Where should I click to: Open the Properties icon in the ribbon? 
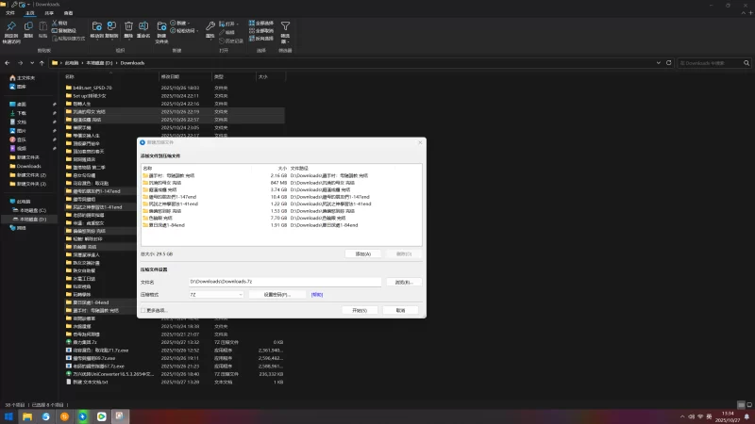(x=210, y=28)
